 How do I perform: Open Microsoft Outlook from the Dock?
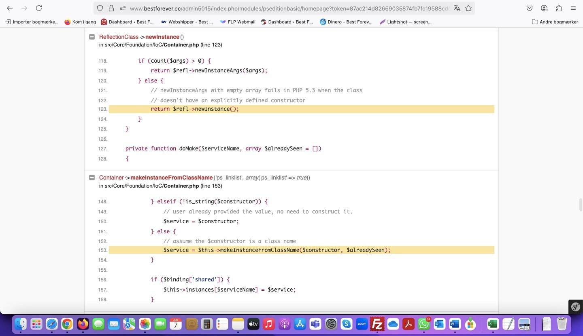[x=440, y=324]
